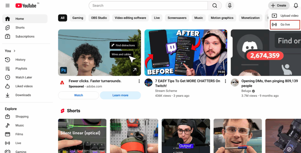Open Watch Later list
This screenshot has height=153, width=301.
point(24,77)
